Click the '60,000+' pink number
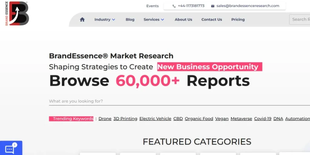Screen dimensions: 310x155 click(148, 81)
